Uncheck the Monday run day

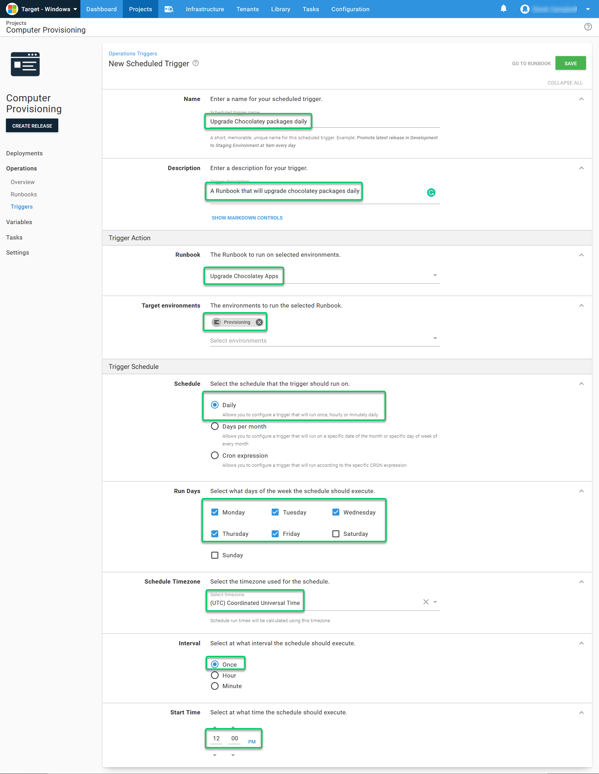214,512
